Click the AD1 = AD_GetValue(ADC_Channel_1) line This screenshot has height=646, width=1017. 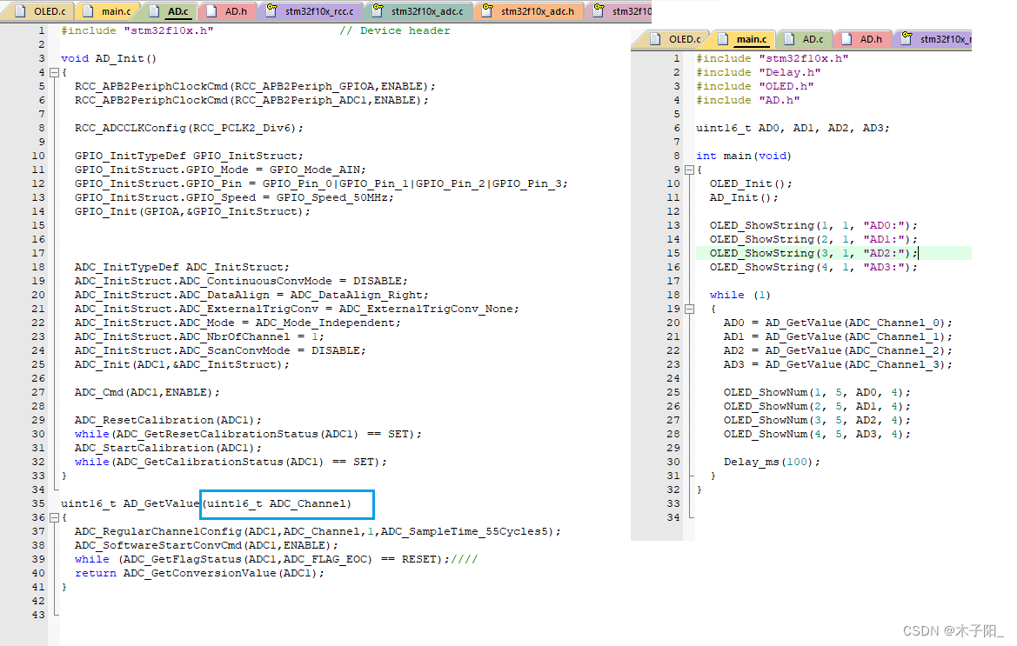(839, 337)
